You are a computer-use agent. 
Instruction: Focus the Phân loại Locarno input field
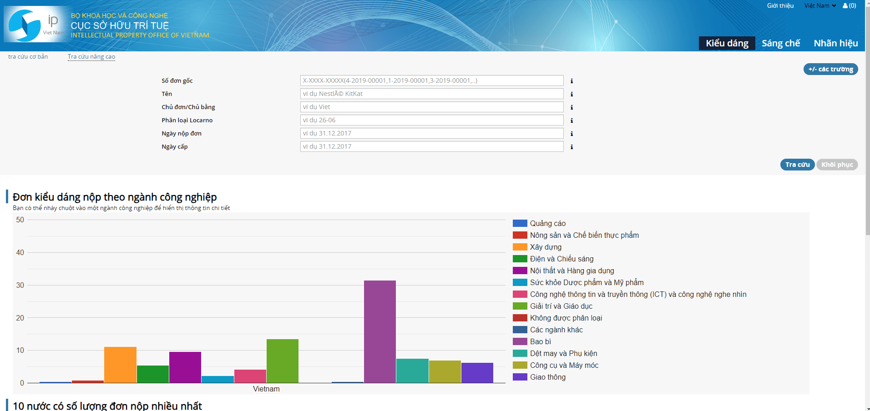click(431, 120)
